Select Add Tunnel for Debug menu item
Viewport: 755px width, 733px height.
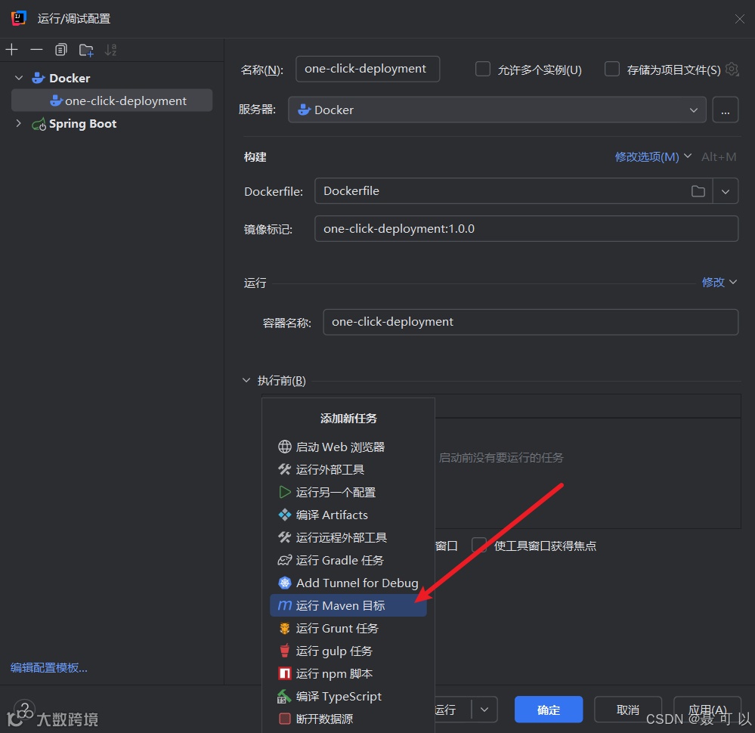click(x=348, y=583)
